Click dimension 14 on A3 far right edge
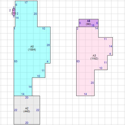 coord(110,46)
